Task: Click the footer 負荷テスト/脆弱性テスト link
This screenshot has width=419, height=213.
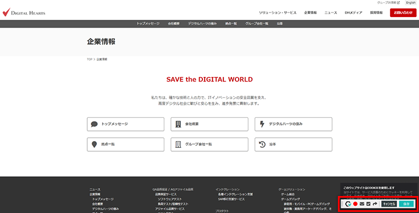Action: pyautogui.click(x=173, y=204)
